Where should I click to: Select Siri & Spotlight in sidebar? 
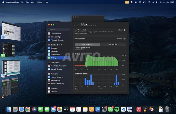coord(56,37)
